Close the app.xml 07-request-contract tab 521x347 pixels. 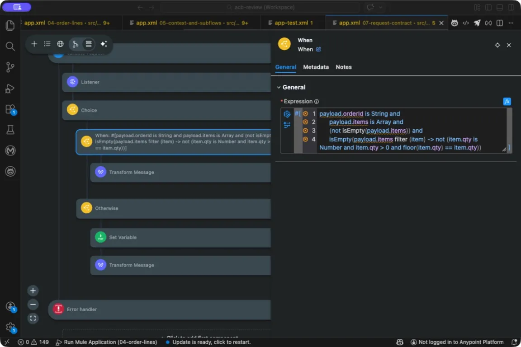pos(441,23)
